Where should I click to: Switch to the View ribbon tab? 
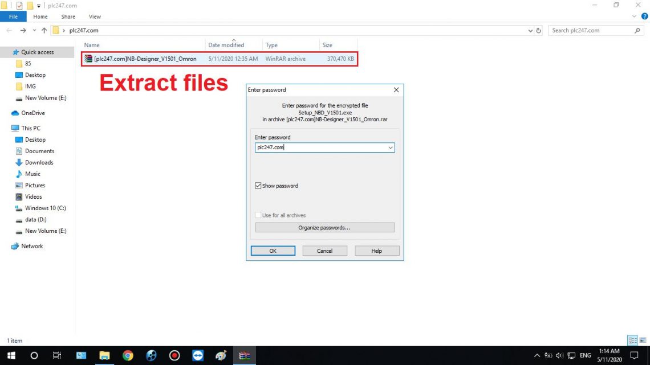tap(95, 17)
